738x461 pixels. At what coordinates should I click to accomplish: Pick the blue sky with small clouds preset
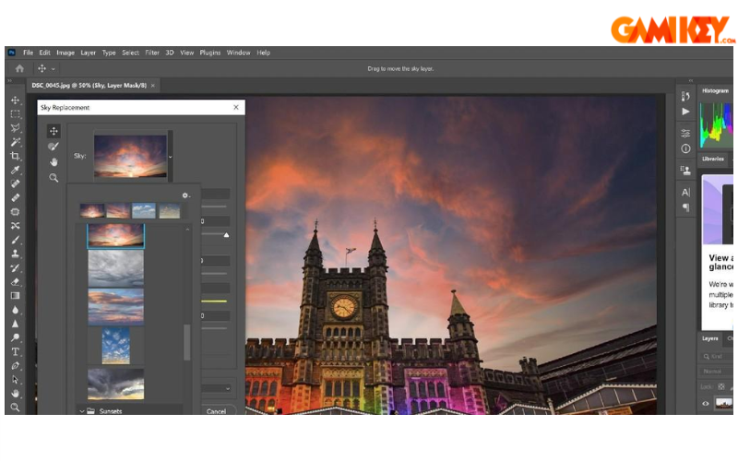coord(116,346)
